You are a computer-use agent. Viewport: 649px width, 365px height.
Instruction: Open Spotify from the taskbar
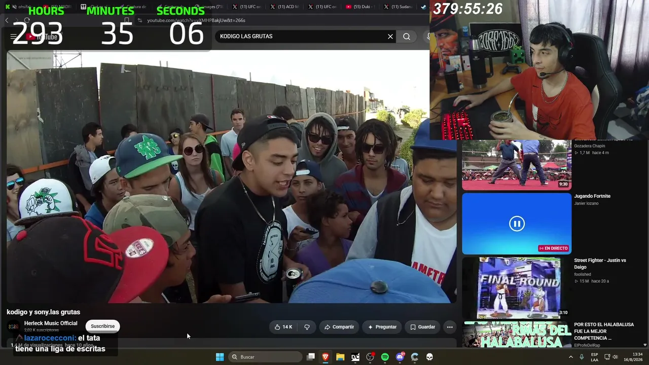[x=385, y=357]
